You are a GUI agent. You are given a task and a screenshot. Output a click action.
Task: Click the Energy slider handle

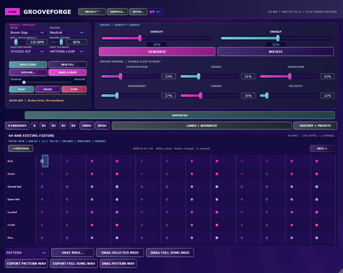click(278, 38)
